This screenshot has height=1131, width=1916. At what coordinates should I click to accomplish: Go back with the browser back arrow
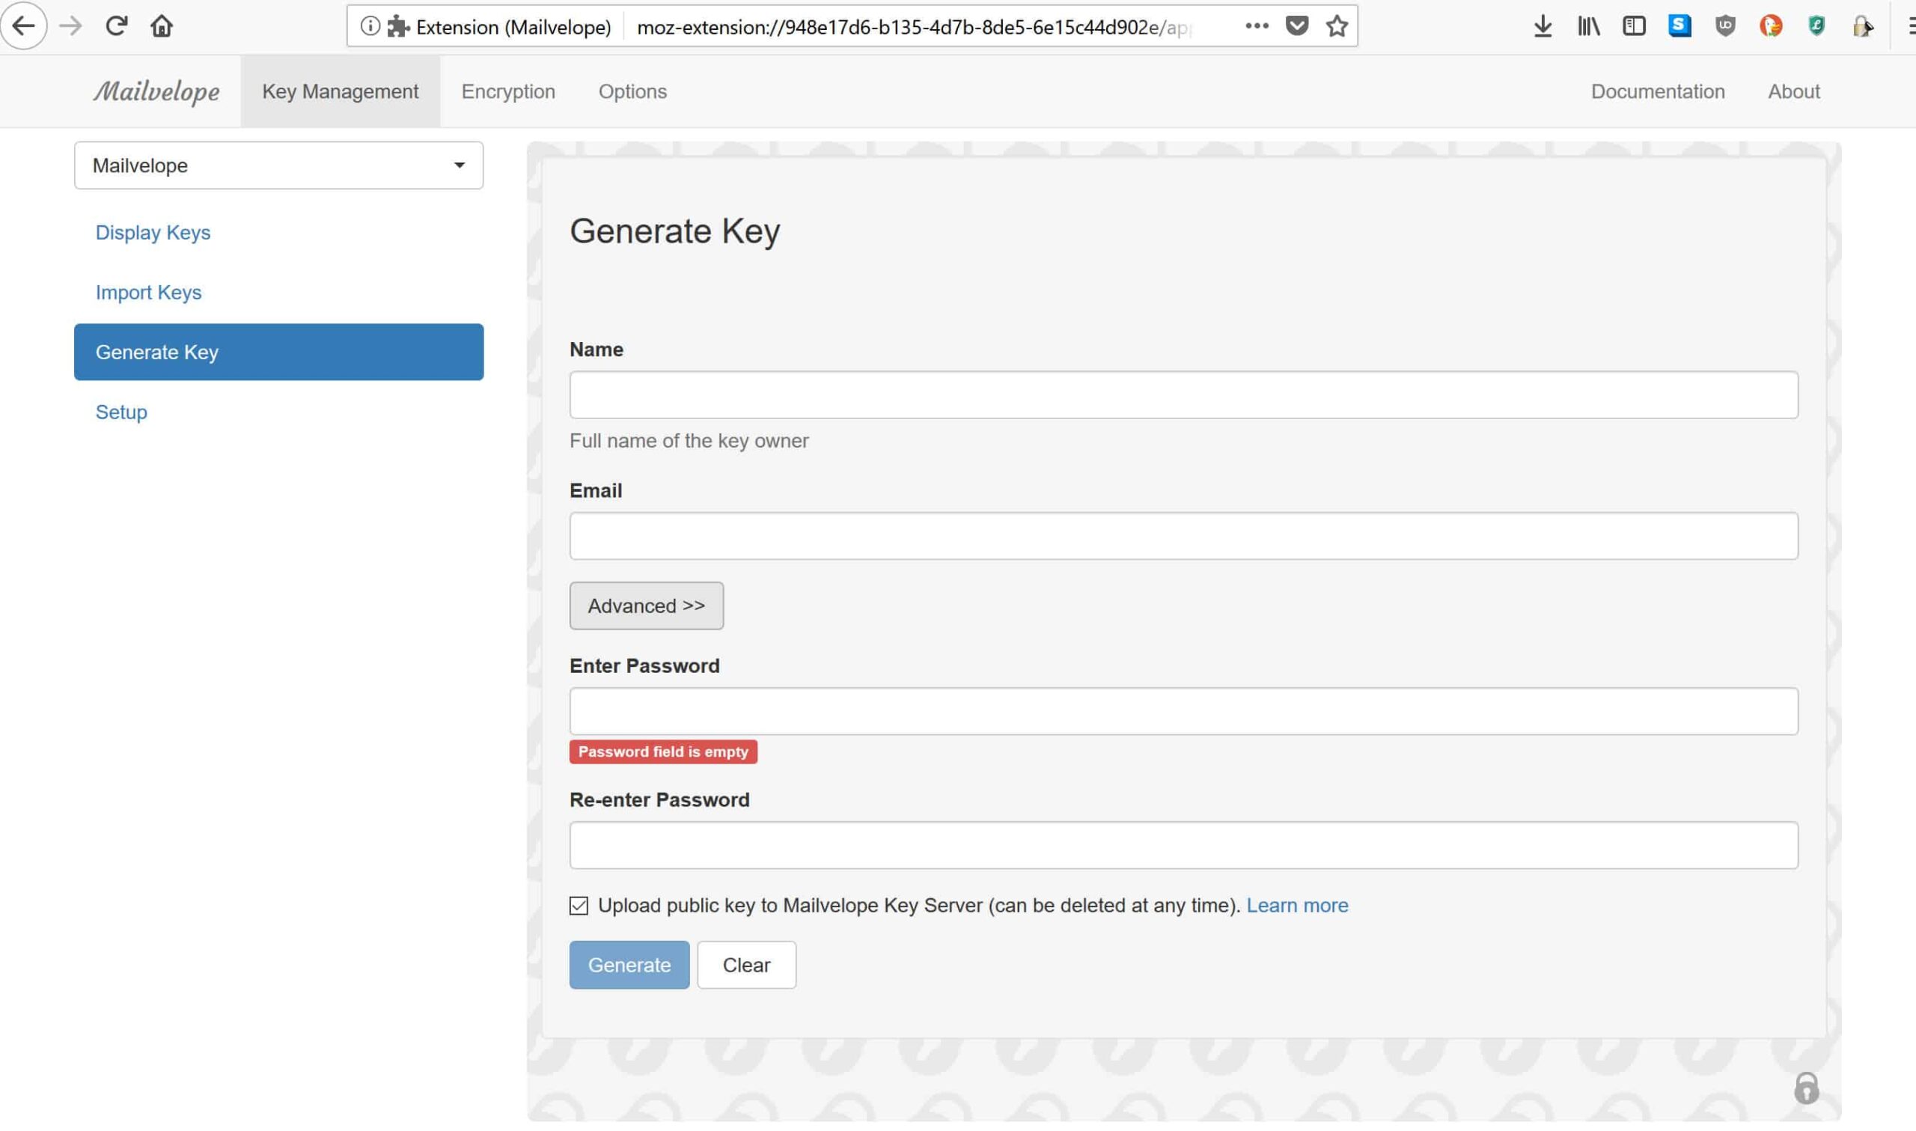24,26
